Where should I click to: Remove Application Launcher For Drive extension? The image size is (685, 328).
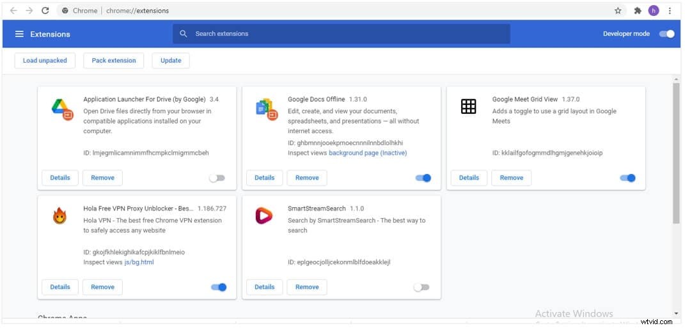(x=103, y=178)
